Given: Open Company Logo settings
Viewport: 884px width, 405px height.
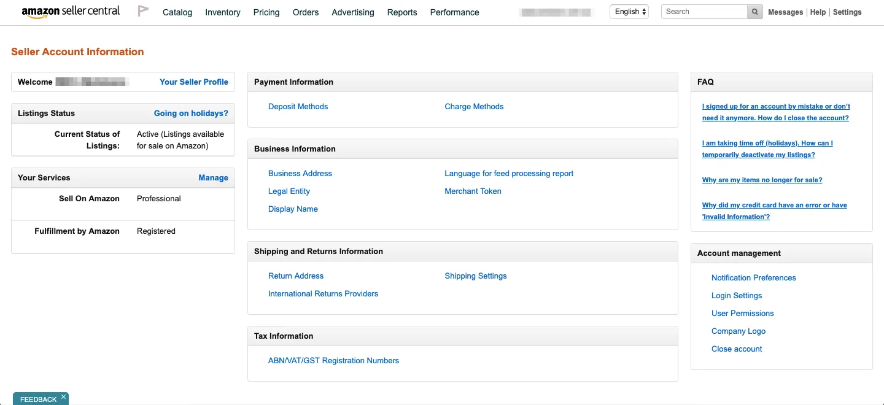Looking at the screenshot, I should [x=739, y=331].
